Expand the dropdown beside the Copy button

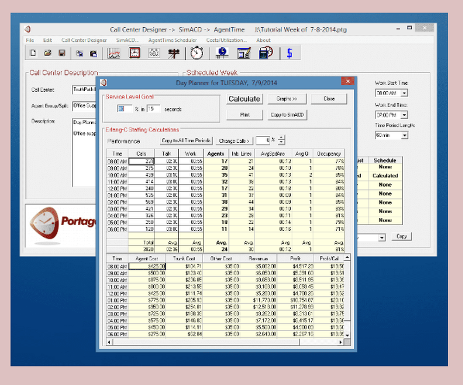[382, 238]
